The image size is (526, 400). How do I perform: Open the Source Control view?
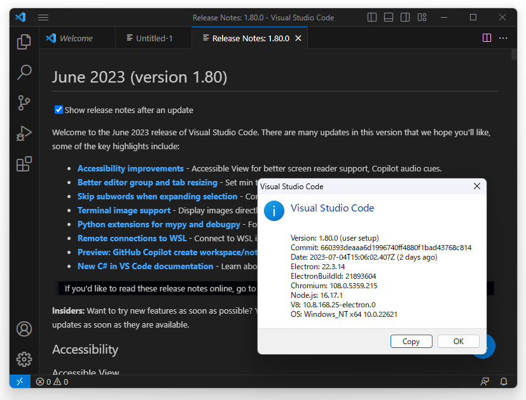pos(24,102)
